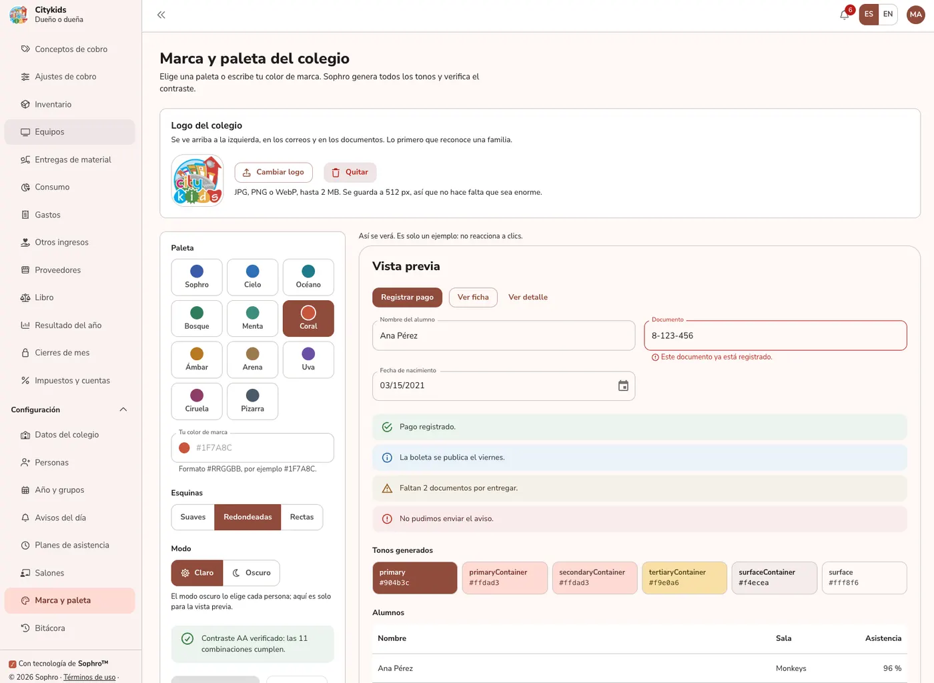Choose the Océano palette

[x=308, y=277]
